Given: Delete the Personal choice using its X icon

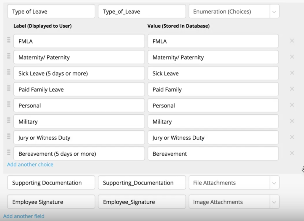Looking at the screenshot, I should pos(292,105).
